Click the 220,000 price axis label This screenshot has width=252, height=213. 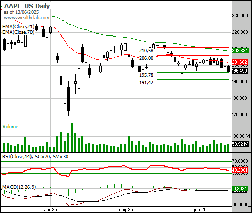[240, 32]
